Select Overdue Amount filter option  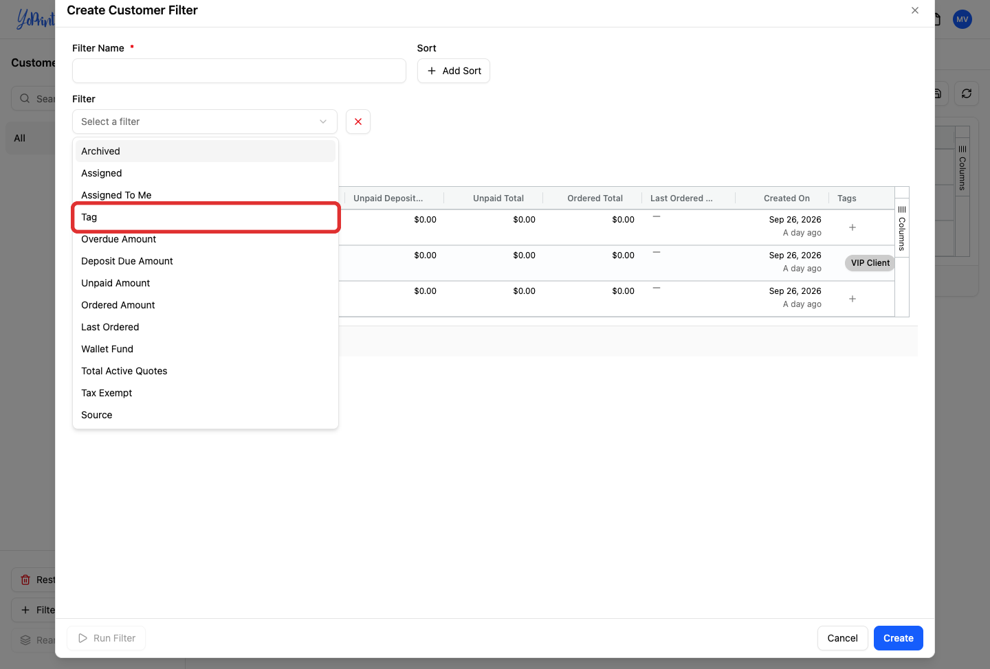coord(206,239)
